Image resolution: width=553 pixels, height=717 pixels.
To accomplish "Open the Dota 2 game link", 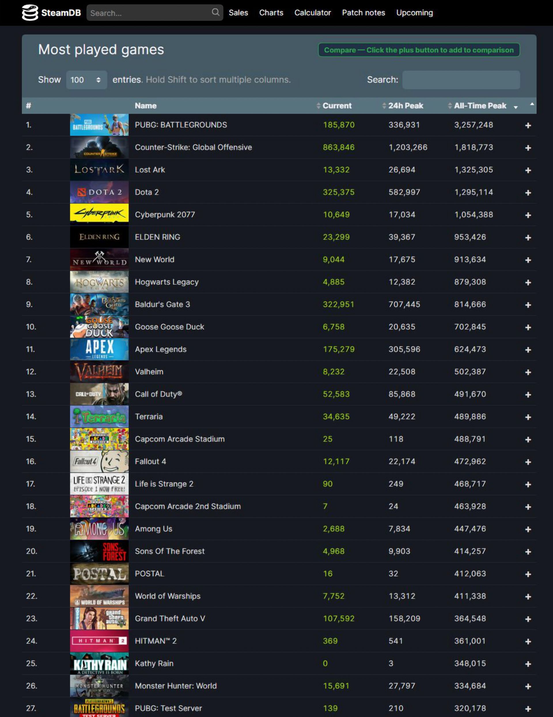I will tap(147, 192).
